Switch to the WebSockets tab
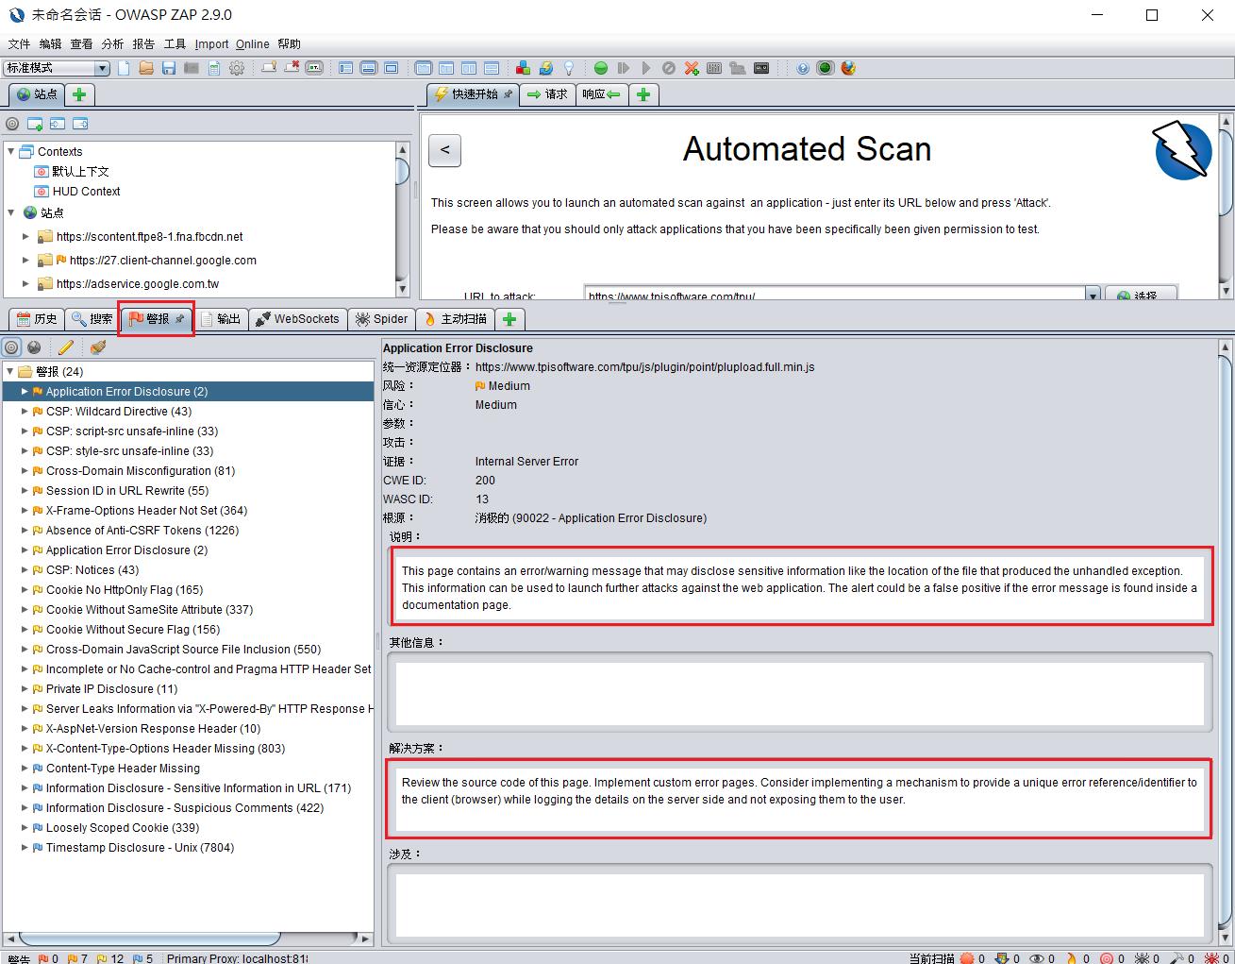1235x964 pixels. coord(297,319)
